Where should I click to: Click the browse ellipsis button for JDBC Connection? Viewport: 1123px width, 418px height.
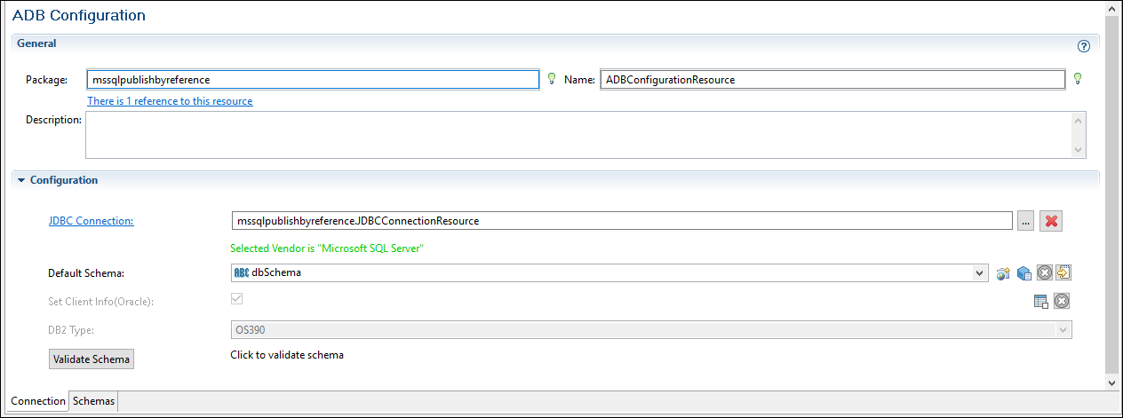tap(1026, 221)
